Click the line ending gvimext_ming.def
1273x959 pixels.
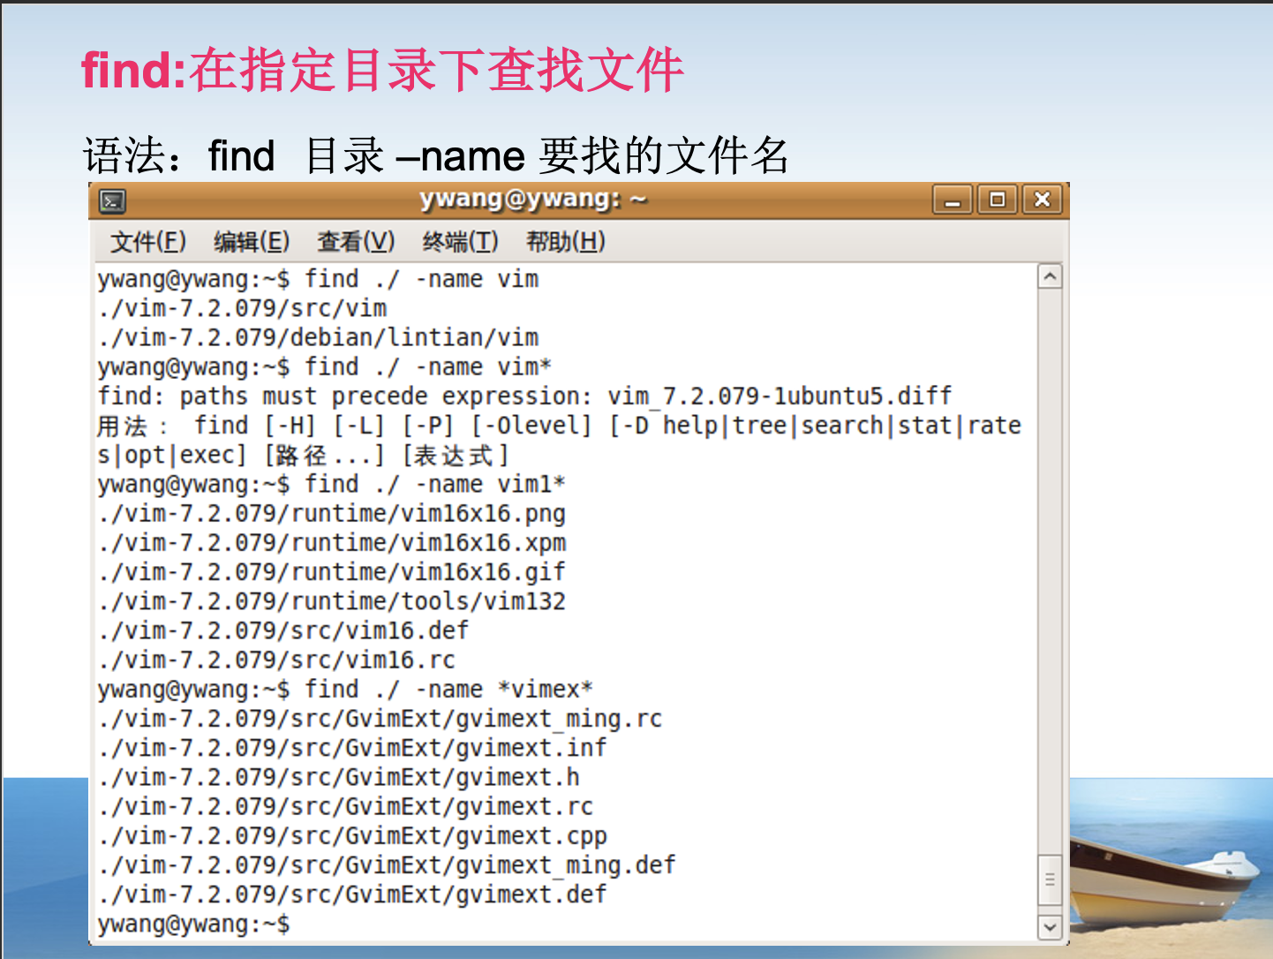(x=388, y=865)
